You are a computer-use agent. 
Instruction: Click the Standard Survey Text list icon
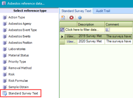pos(5,93)
